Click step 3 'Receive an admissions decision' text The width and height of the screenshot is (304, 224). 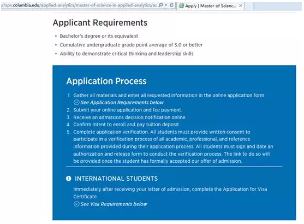coord(130,117)
